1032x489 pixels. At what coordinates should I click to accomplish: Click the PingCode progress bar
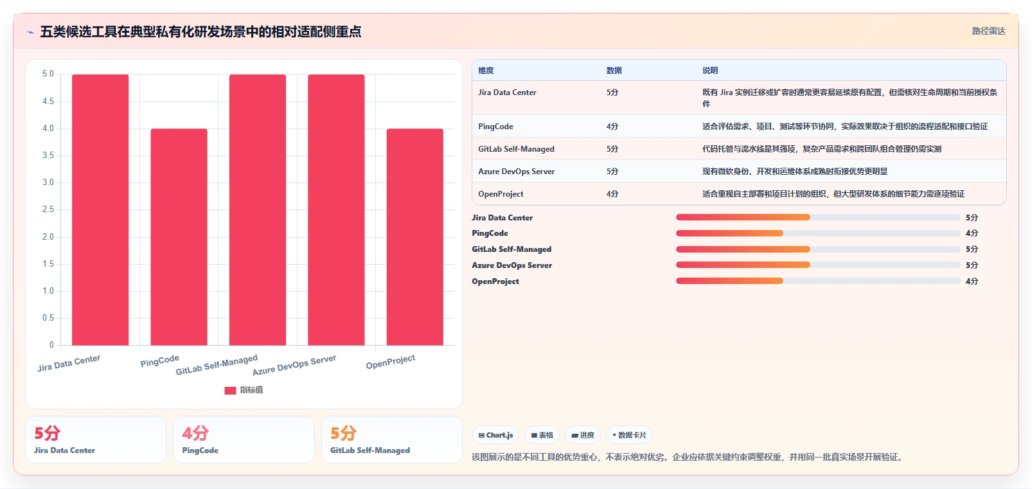[x=818, y=233]
